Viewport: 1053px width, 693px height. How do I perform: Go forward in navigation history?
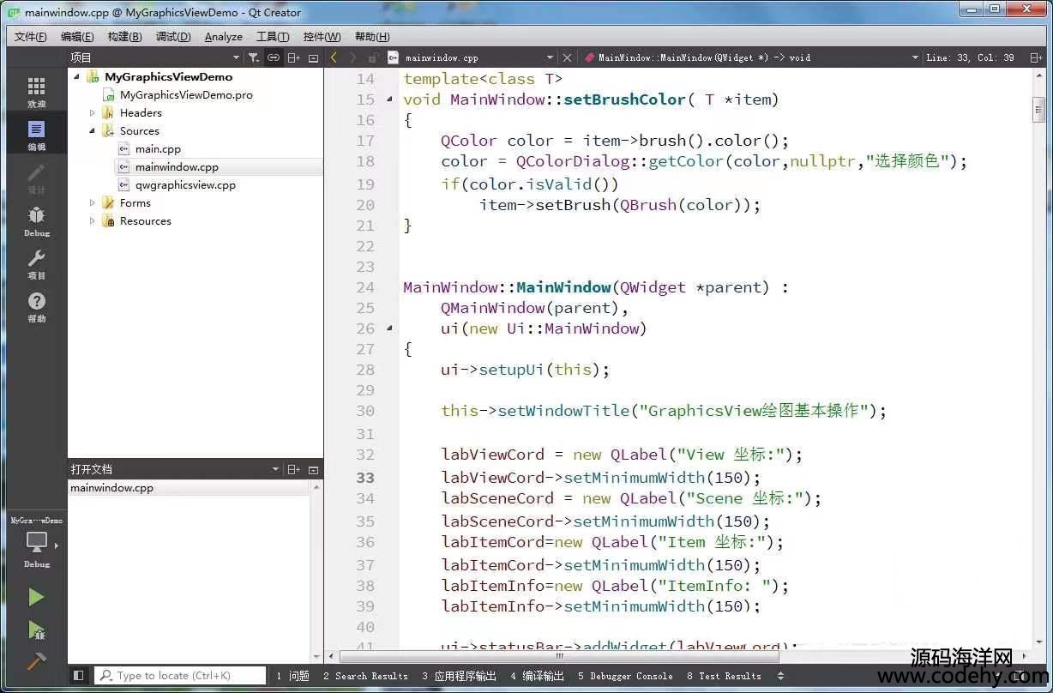[x=352, y=57]
